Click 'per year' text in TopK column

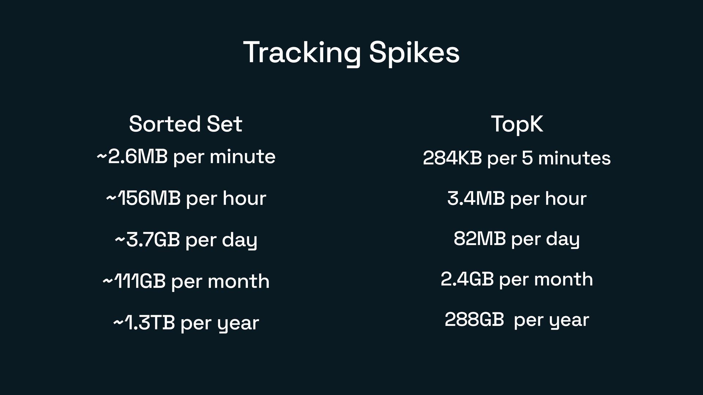(551, 320)
